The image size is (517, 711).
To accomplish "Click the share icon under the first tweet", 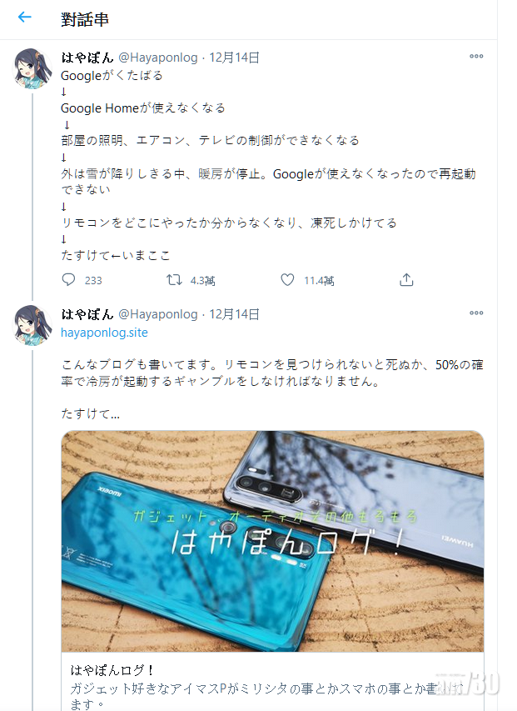I will pos(406,280).
